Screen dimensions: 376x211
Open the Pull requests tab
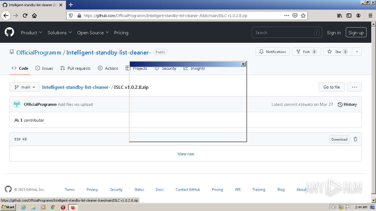[x=75, y=68]
